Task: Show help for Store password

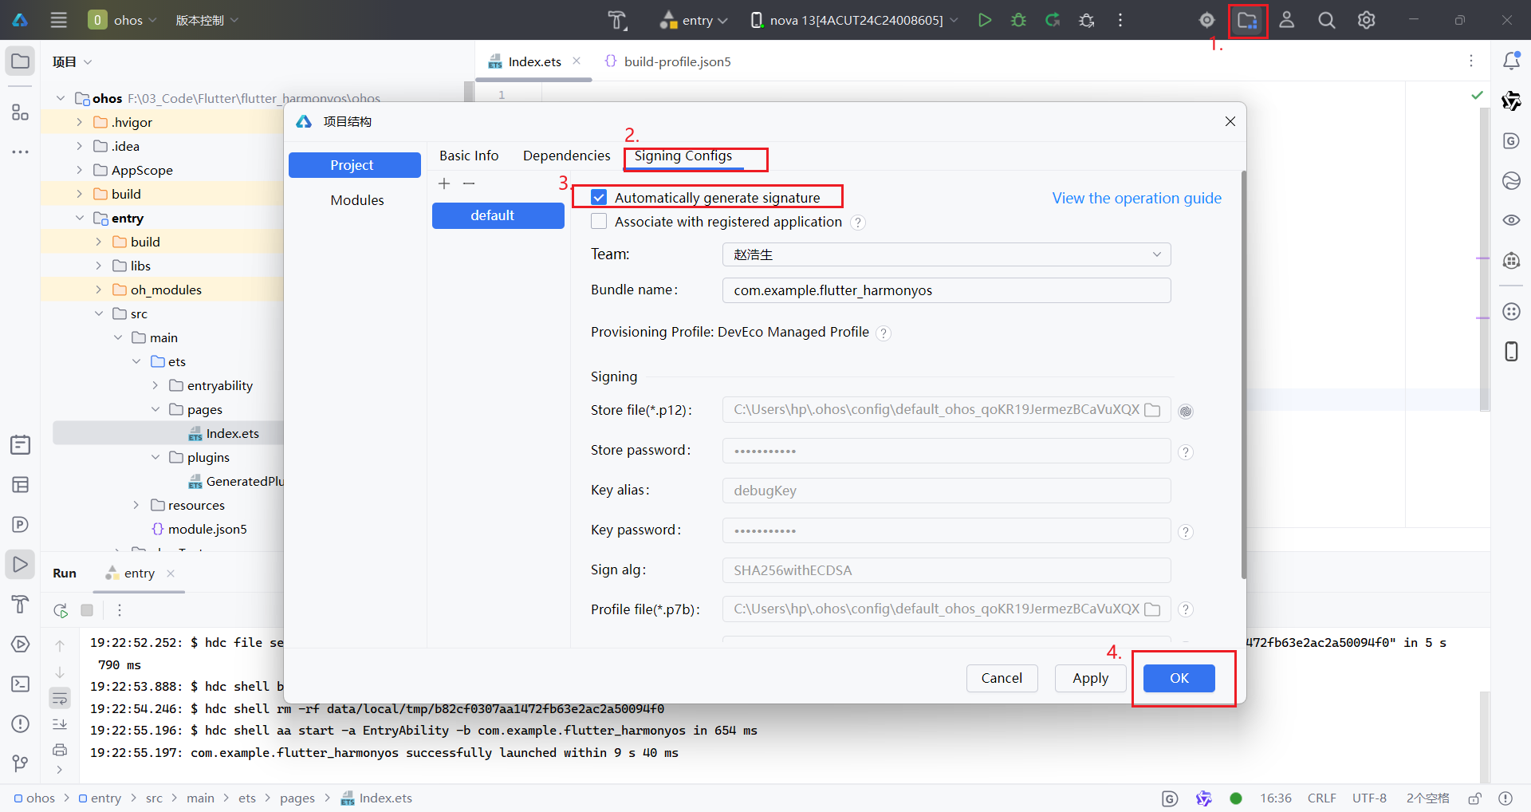Action: tap(1186, 452)
